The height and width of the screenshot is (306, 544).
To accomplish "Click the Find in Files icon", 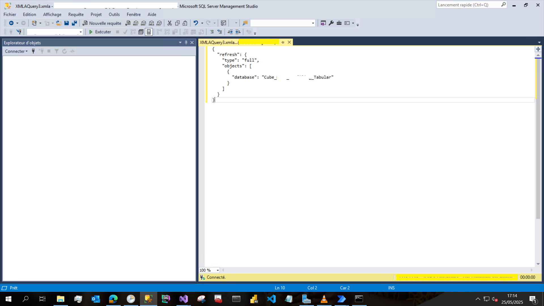I will tap(245, 23).
